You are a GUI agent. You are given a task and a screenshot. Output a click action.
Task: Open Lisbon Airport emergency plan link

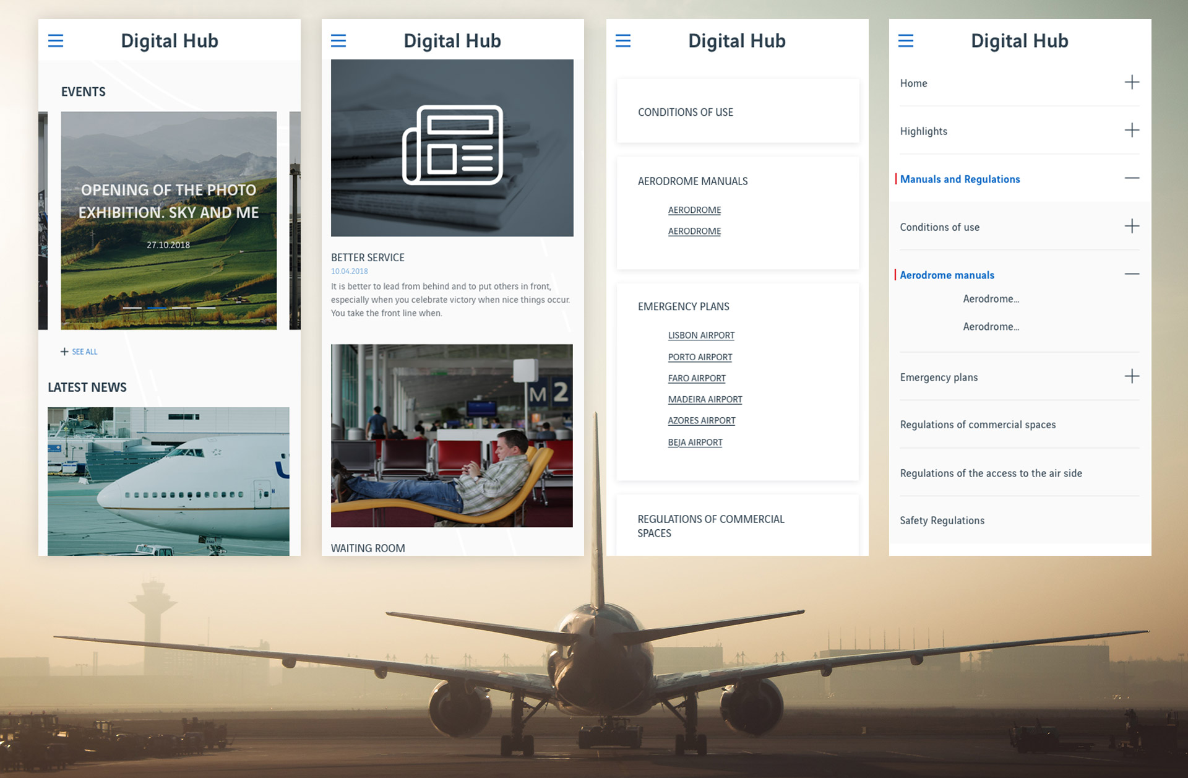pyautogui.click(x=701, y=335)
